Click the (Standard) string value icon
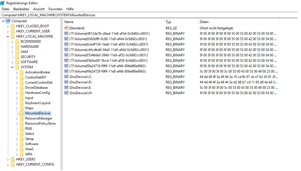 pos(66,28)
